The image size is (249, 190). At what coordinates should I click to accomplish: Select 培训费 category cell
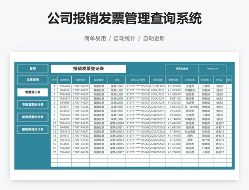190,152
